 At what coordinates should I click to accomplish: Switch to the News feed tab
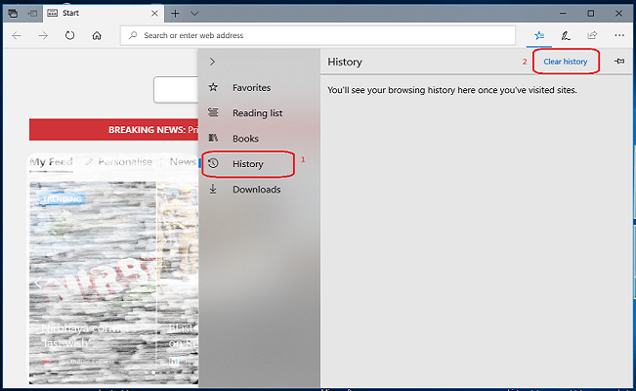point(183,161)
